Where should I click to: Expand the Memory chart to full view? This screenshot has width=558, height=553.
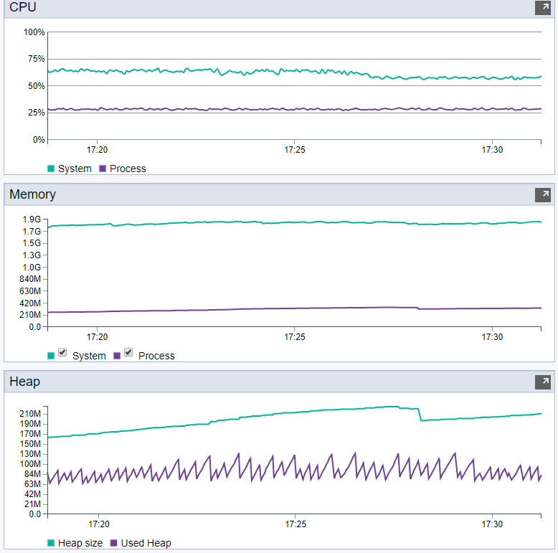pyautogui.click(x=543, y=194)
